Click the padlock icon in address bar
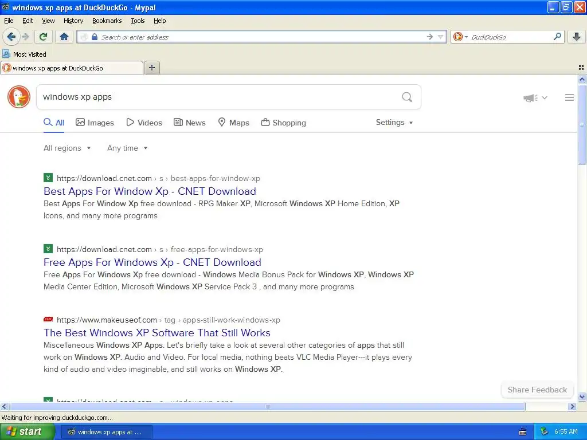This screenshot has width=587, height=440. point(95,37)
